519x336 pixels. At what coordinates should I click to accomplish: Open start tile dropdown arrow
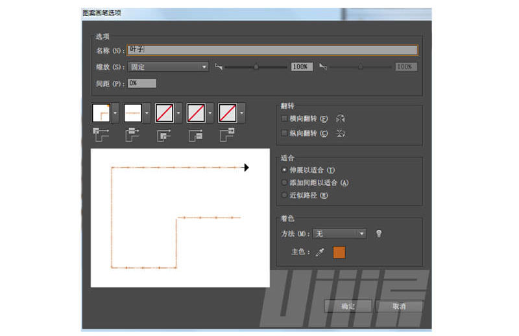tap(210, 113)
